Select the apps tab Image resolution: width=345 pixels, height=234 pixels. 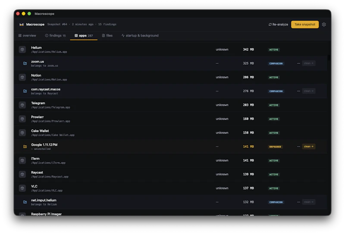(x=84, y=35)
